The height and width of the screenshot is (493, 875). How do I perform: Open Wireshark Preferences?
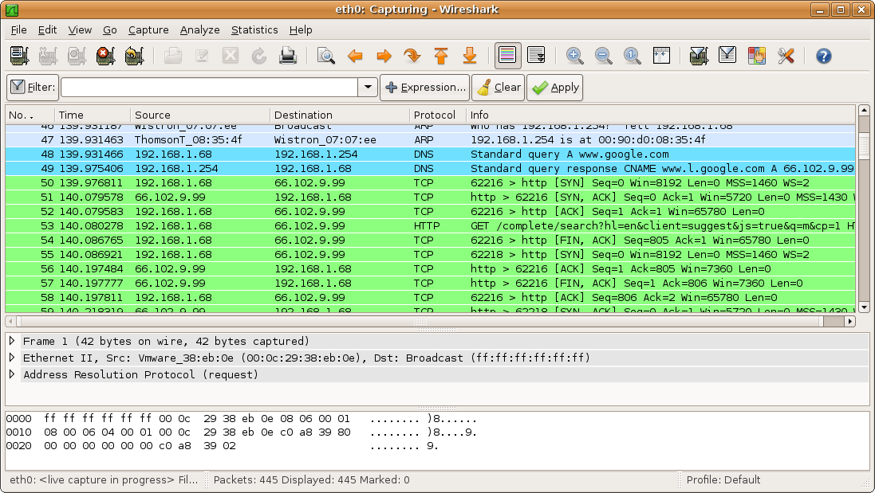(x=786, y=56)
